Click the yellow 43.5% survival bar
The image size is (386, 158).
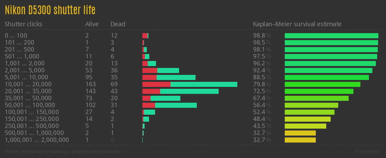(x=305, y=126)
